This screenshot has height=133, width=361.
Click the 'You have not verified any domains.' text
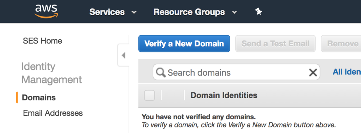[198, 117]
